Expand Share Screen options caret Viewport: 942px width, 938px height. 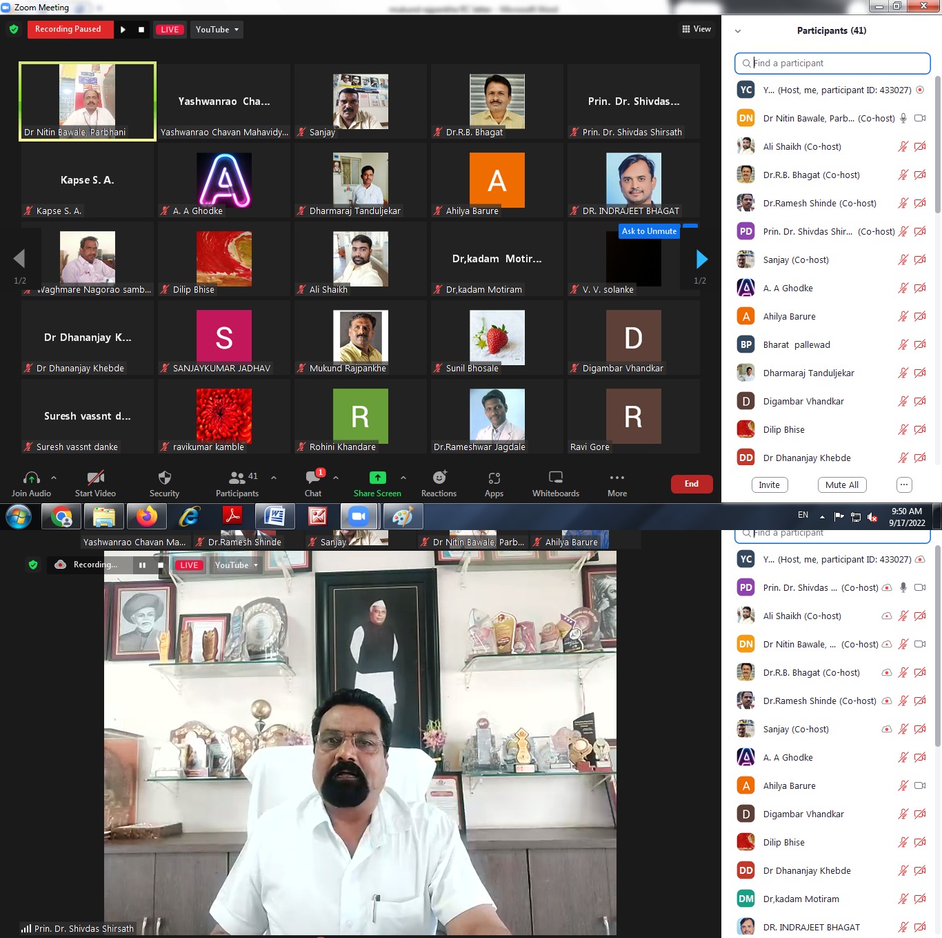403,478
